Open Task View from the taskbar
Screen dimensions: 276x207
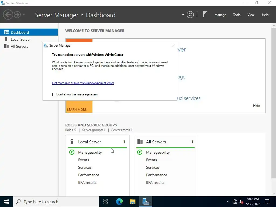(106, 202)
